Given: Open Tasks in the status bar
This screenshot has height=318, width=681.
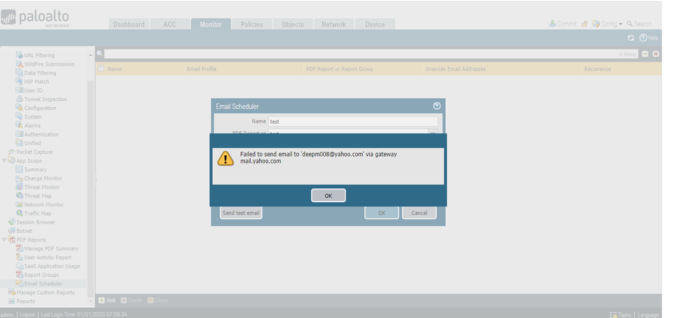Looking at the screenshot, I should pyautogui.click(x=620, y=315).
